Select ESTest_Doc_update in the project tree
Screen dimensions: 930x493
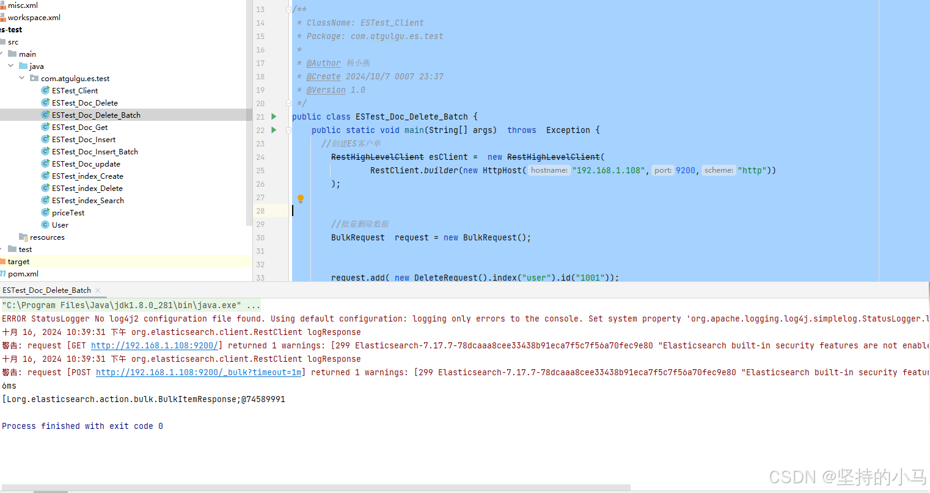tap(86, 164)
